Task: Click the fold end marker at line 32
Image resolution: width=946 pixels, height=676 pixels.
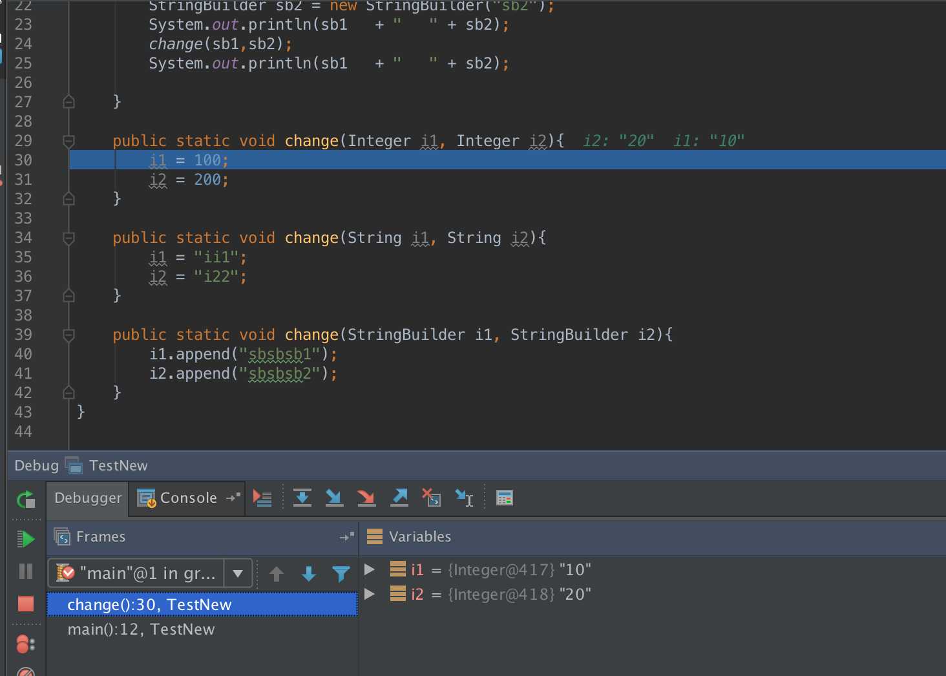Action: pos(68,198)
